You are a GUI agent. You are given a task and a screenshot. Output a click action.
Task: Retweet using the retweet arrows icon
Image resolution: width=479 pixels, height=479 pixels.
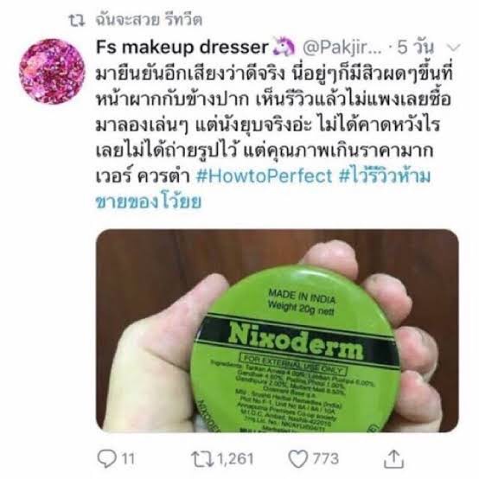[202, 459]
